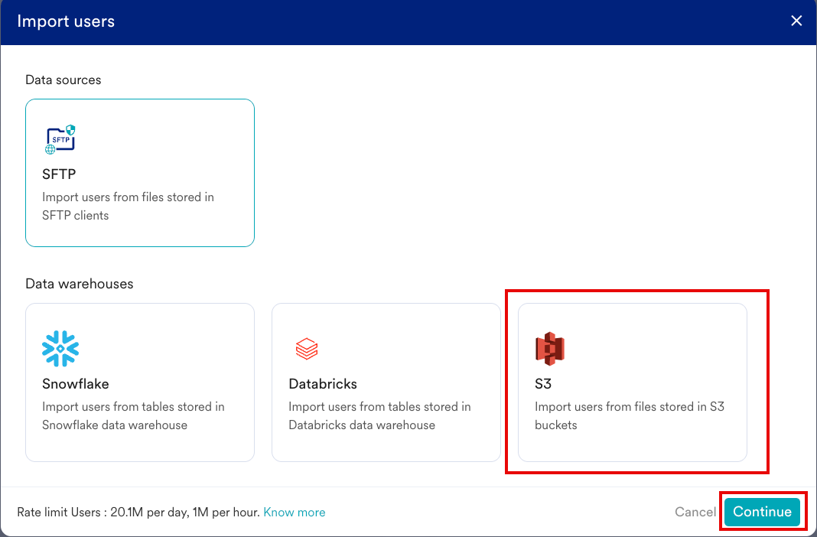The width and height of the screenshot is (817, 537).
Task: Click the 'stored in SFTP clients' description
Action: pyautogui.click(x=128, y=207)
